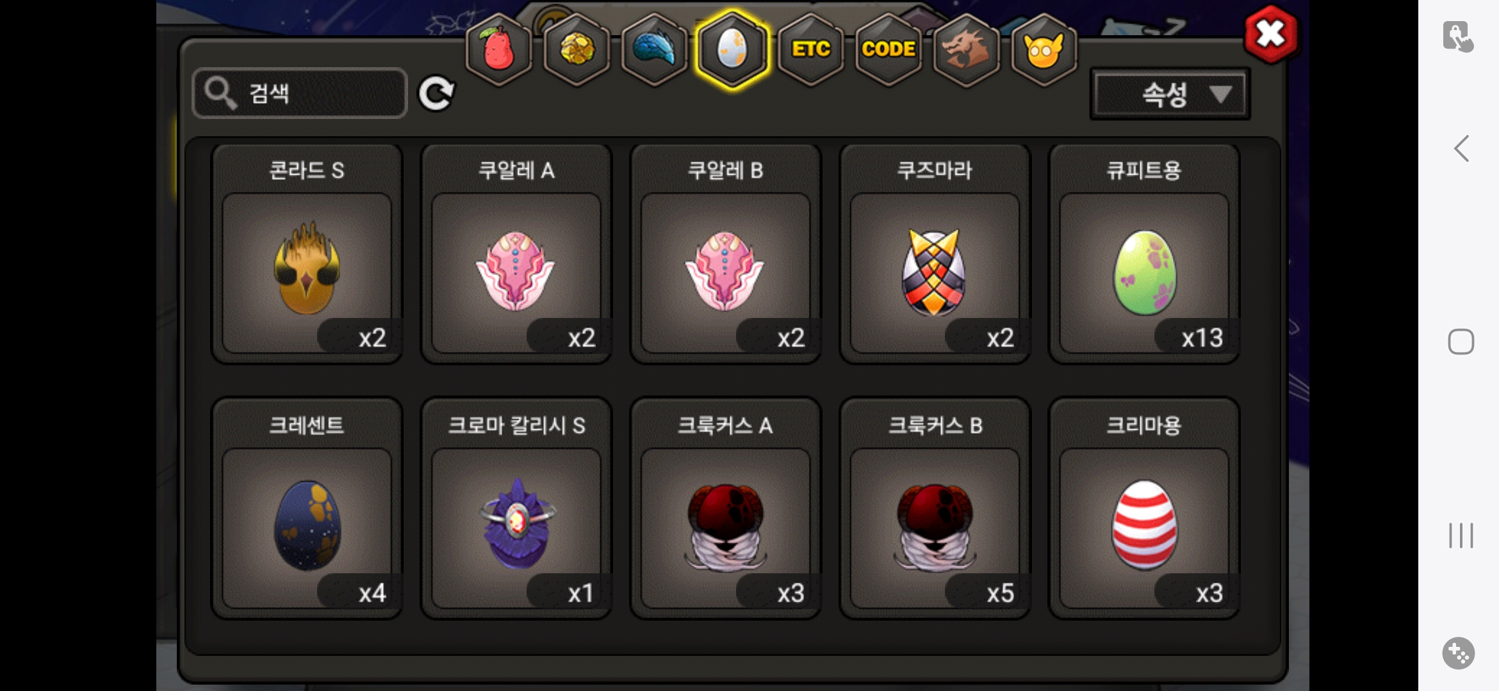
Task: Select the striped 크리마용 egg
Action: pyautogui.click(x=1144, y=509)
